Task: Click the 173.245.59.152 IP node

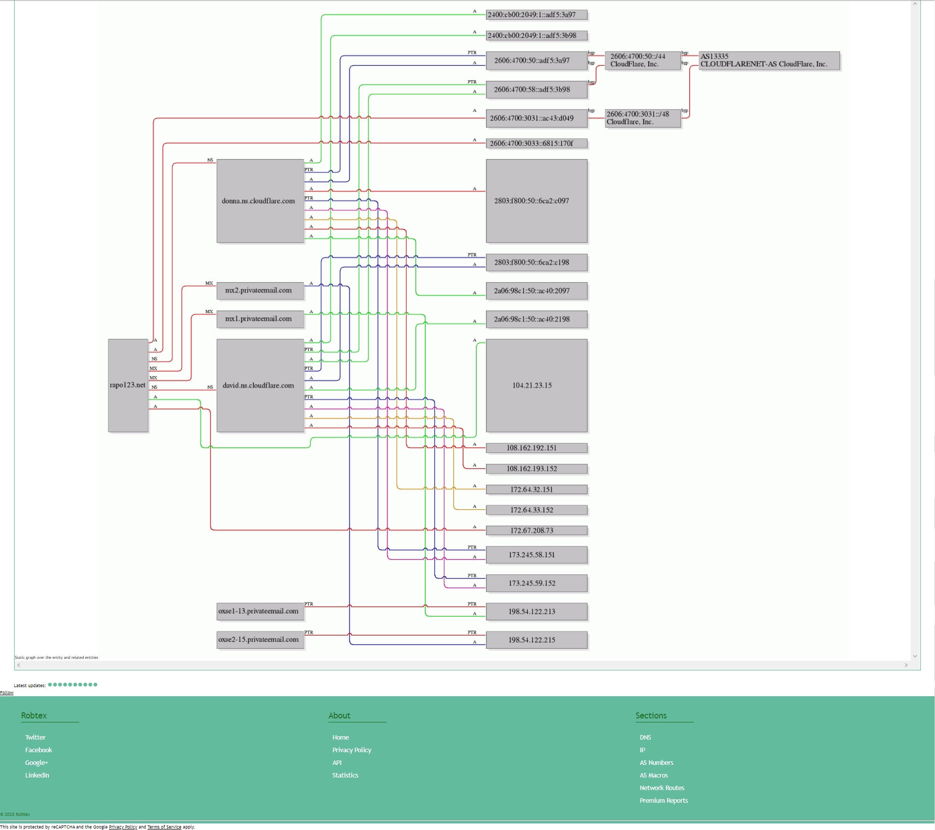Action: point(537,583)
